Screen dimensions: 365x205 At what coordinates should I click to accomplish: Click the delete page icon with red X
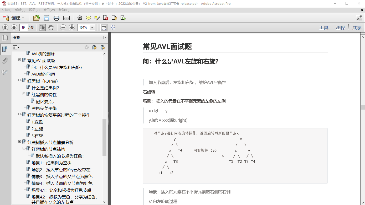pos(106,18)
